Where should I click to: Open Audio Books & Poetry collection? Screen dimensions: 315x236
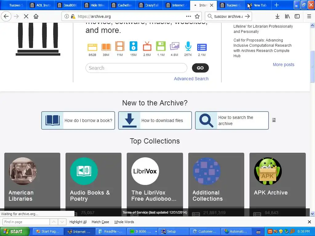84,171
